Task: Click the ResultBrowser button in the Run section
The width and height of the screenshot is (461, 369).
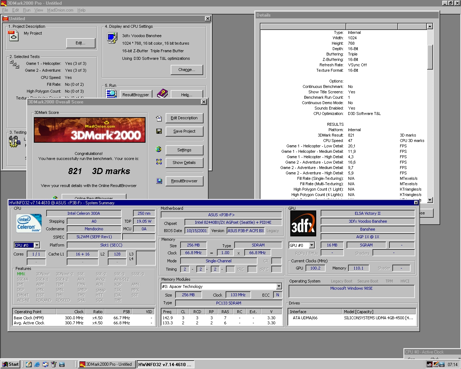Action: point(135,95)
